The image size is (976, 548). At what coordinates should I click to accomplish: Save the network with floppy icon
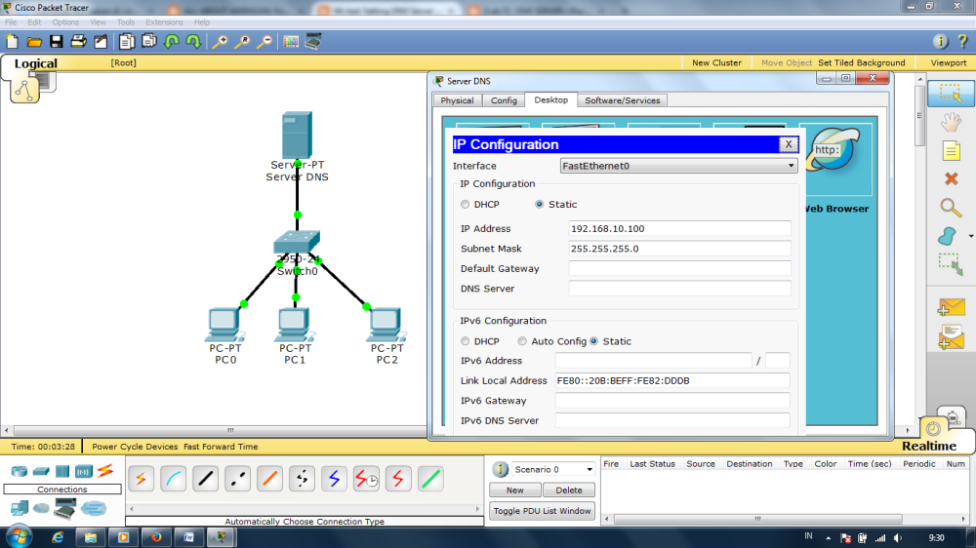[57, 42]
